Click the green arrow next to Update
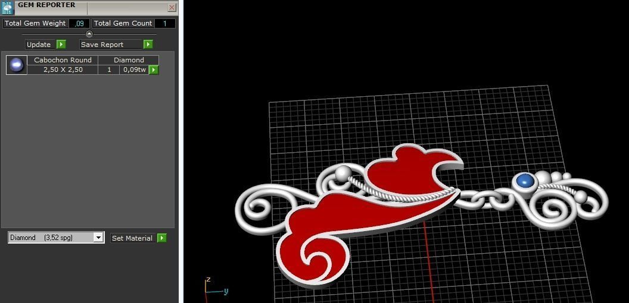This screenshot has width=629, height=303. click(61, 45)
